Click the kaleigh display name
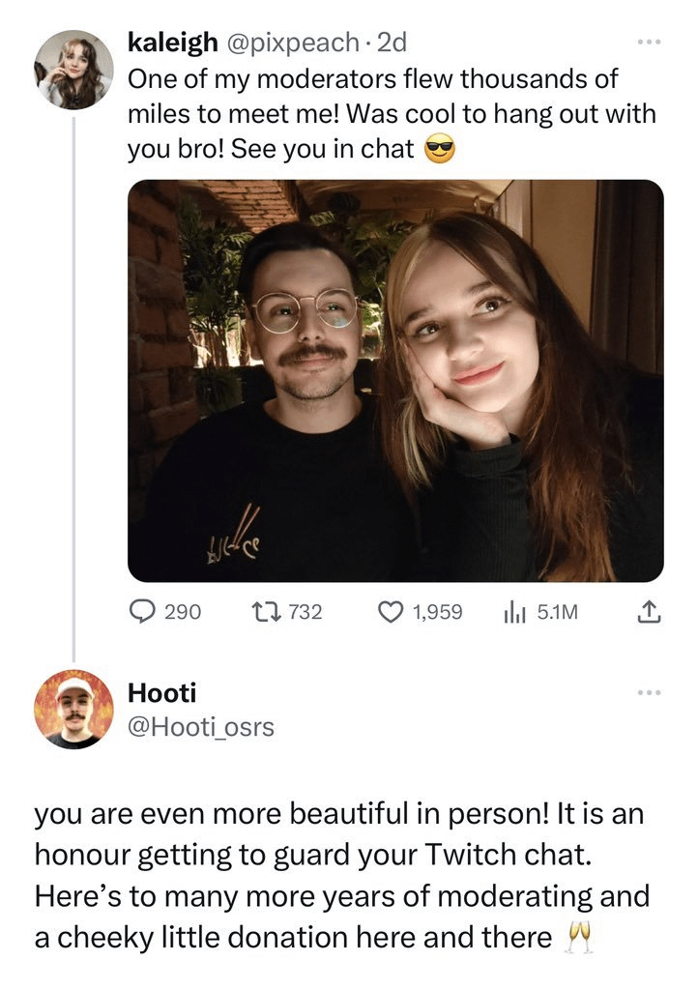Screen dimensions: 698x990 click(x=172, y=43)
